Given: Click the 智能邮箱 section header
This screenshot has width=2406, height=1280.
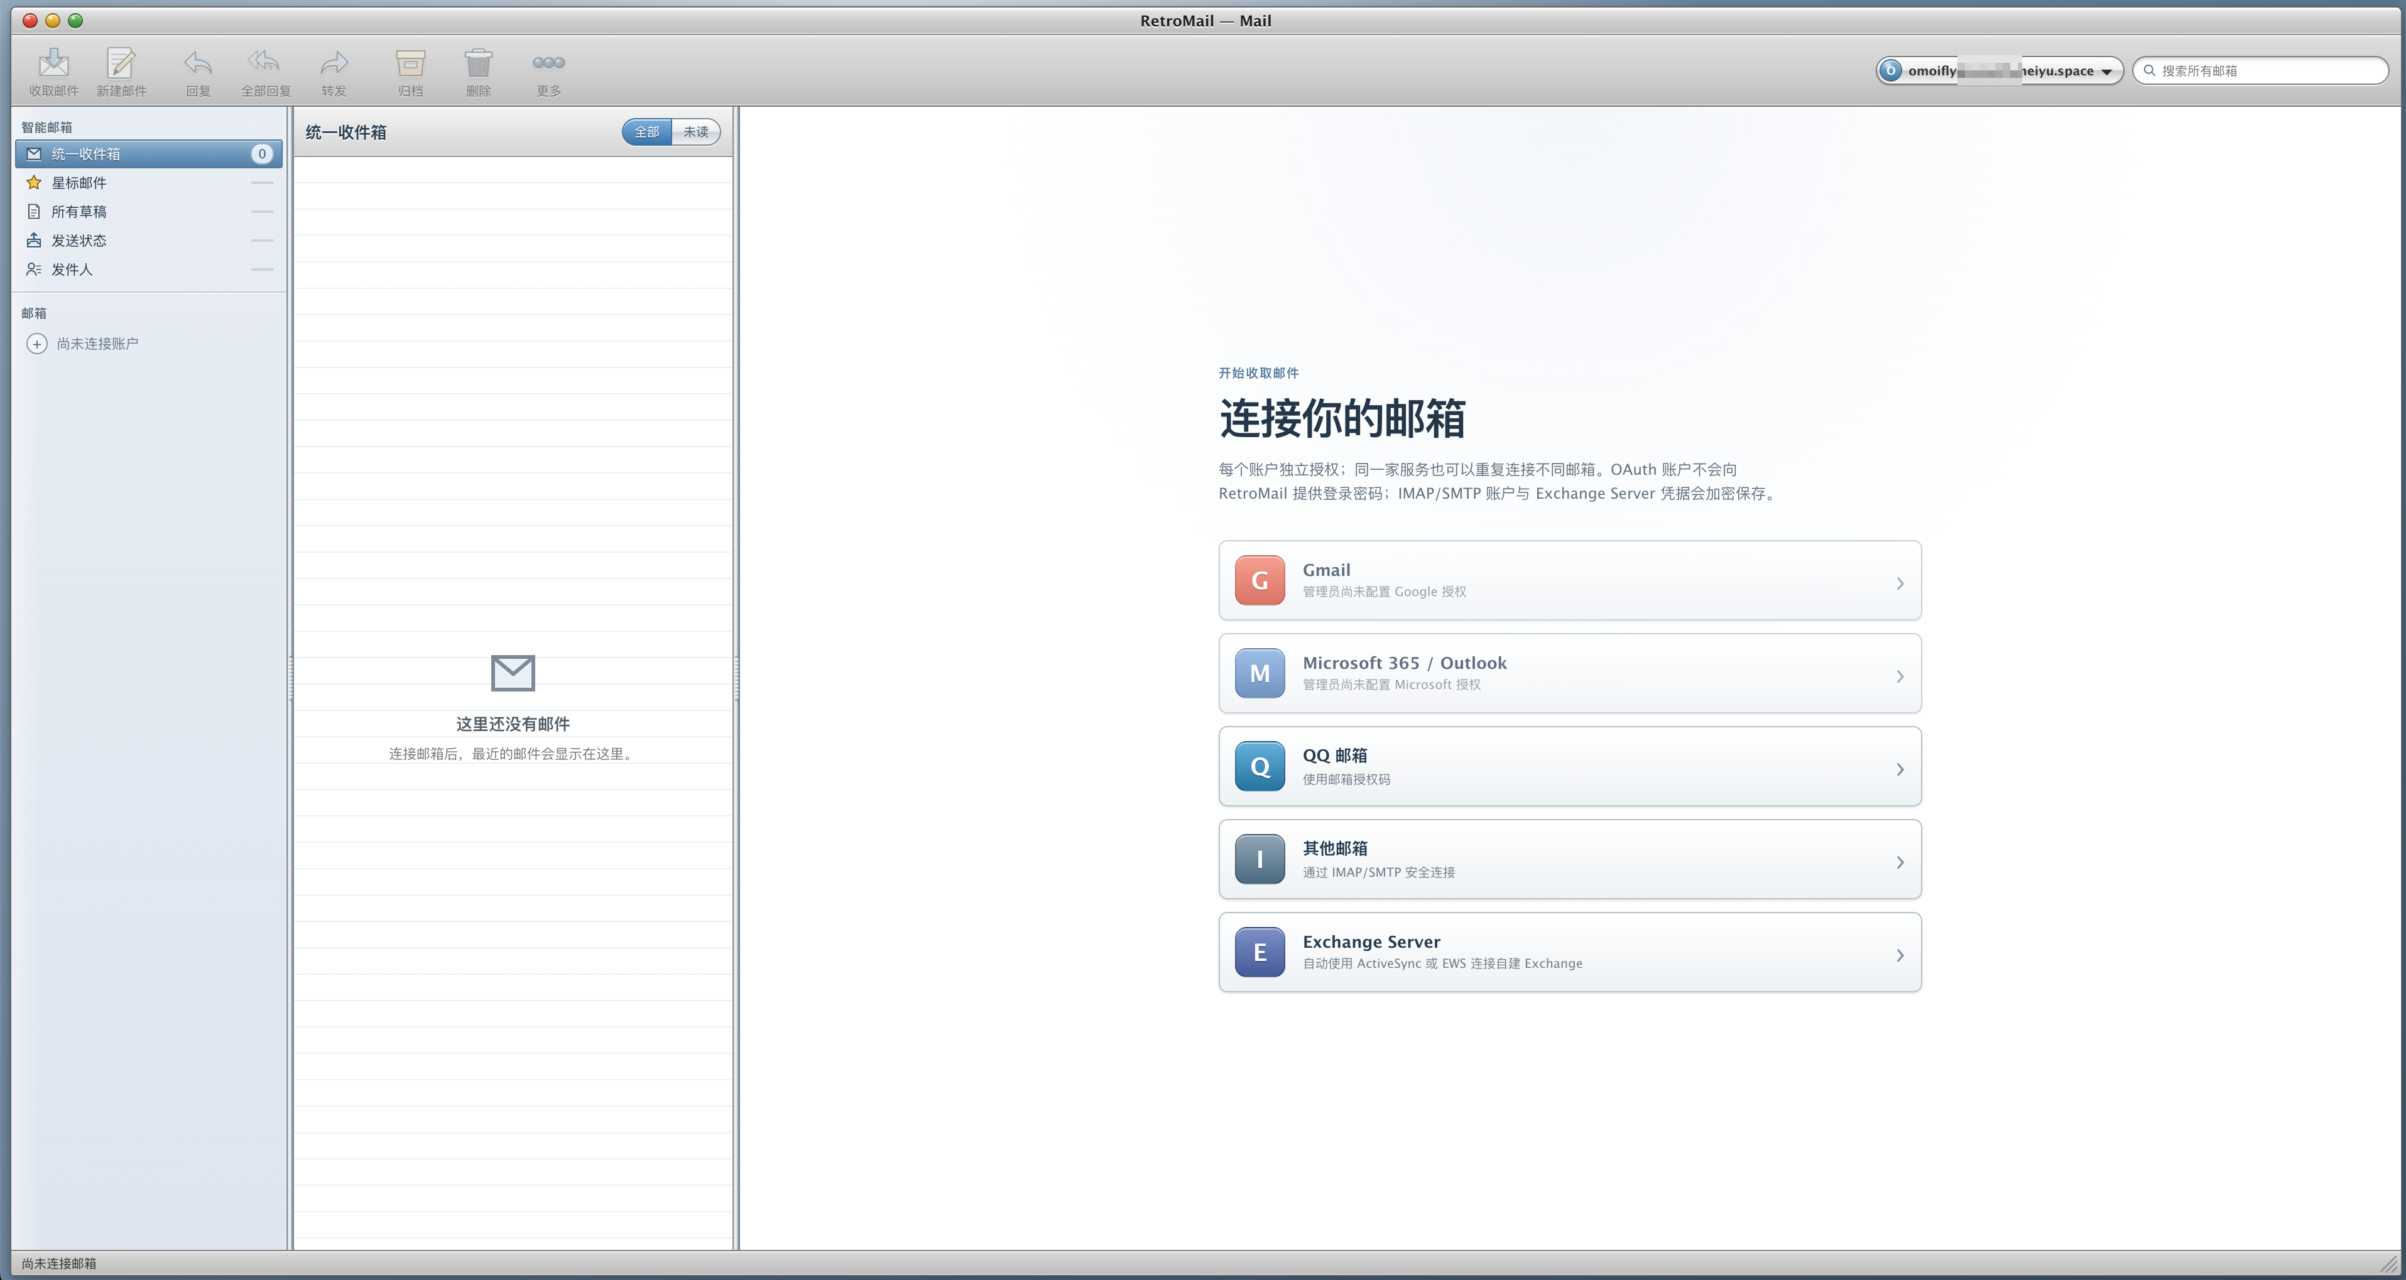Looking at the screenshot, I should [x=46, y=128].
